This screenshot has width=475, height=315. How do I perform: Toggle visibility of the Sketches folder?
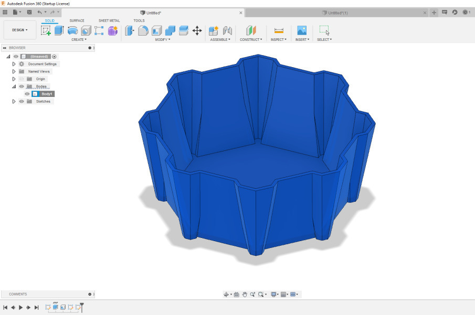(x=22, y=101)
